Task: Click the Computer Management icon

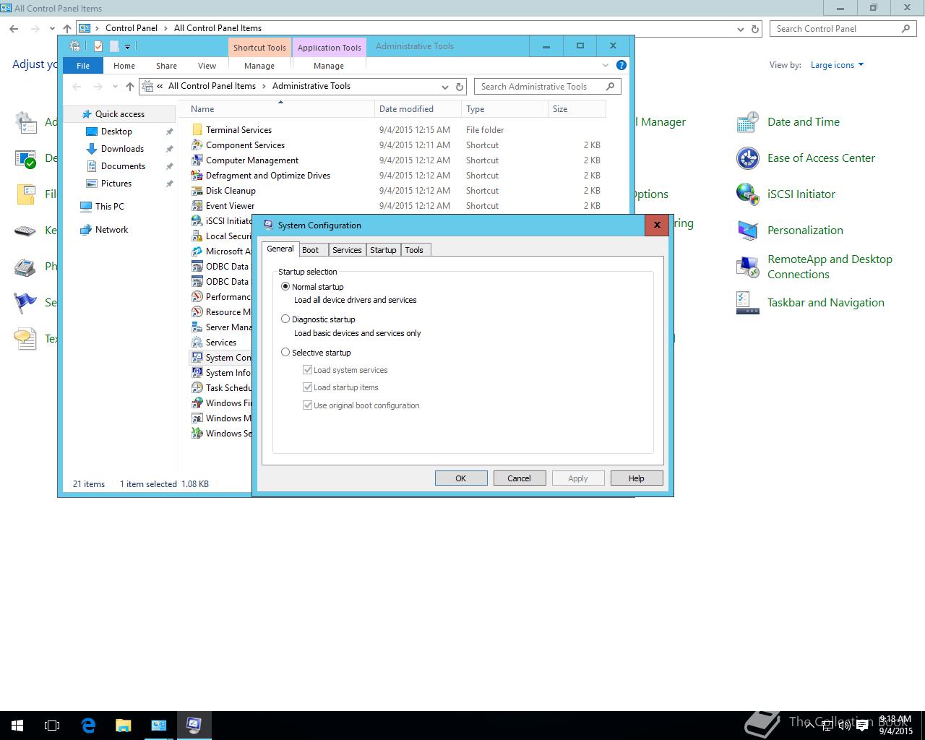Action: [197, 160]
